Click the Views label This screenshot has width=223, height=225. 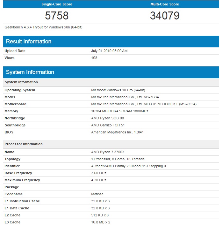[10, 58]
